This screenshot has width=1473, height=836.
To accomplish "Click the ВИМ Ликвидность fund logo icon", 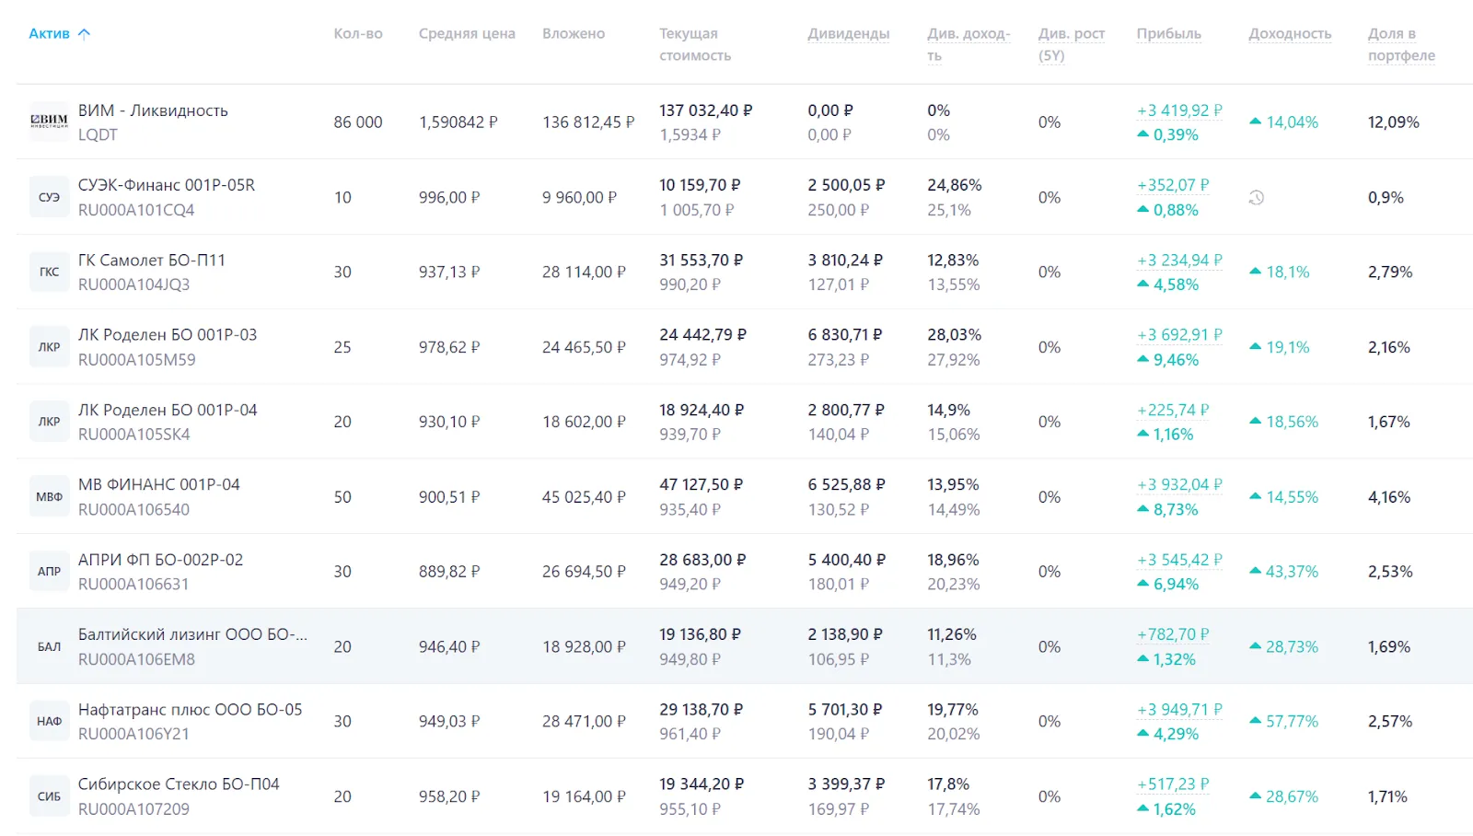I will point(49,122).
